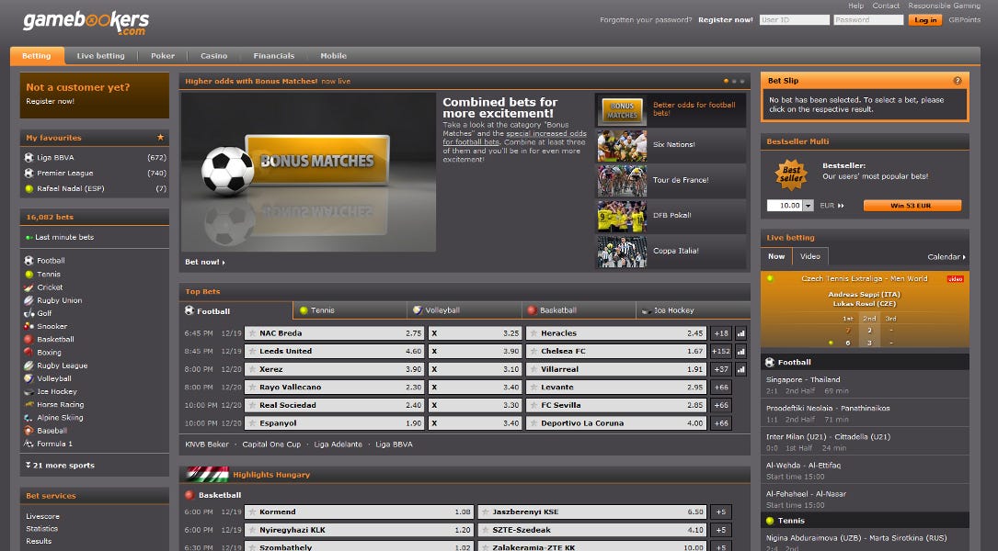Screen dimensions: 998x551
Task: Switch live betting to Video tab
Action: pyautogui.click(x=810, y=256)
